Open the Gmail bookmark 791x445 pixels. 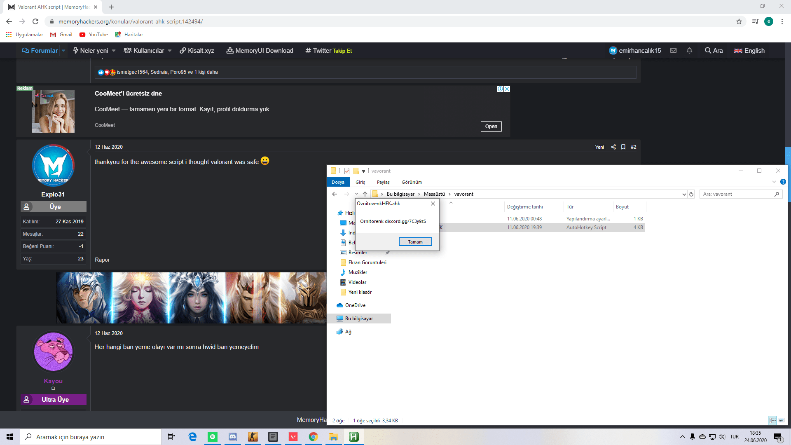(61, 35)
